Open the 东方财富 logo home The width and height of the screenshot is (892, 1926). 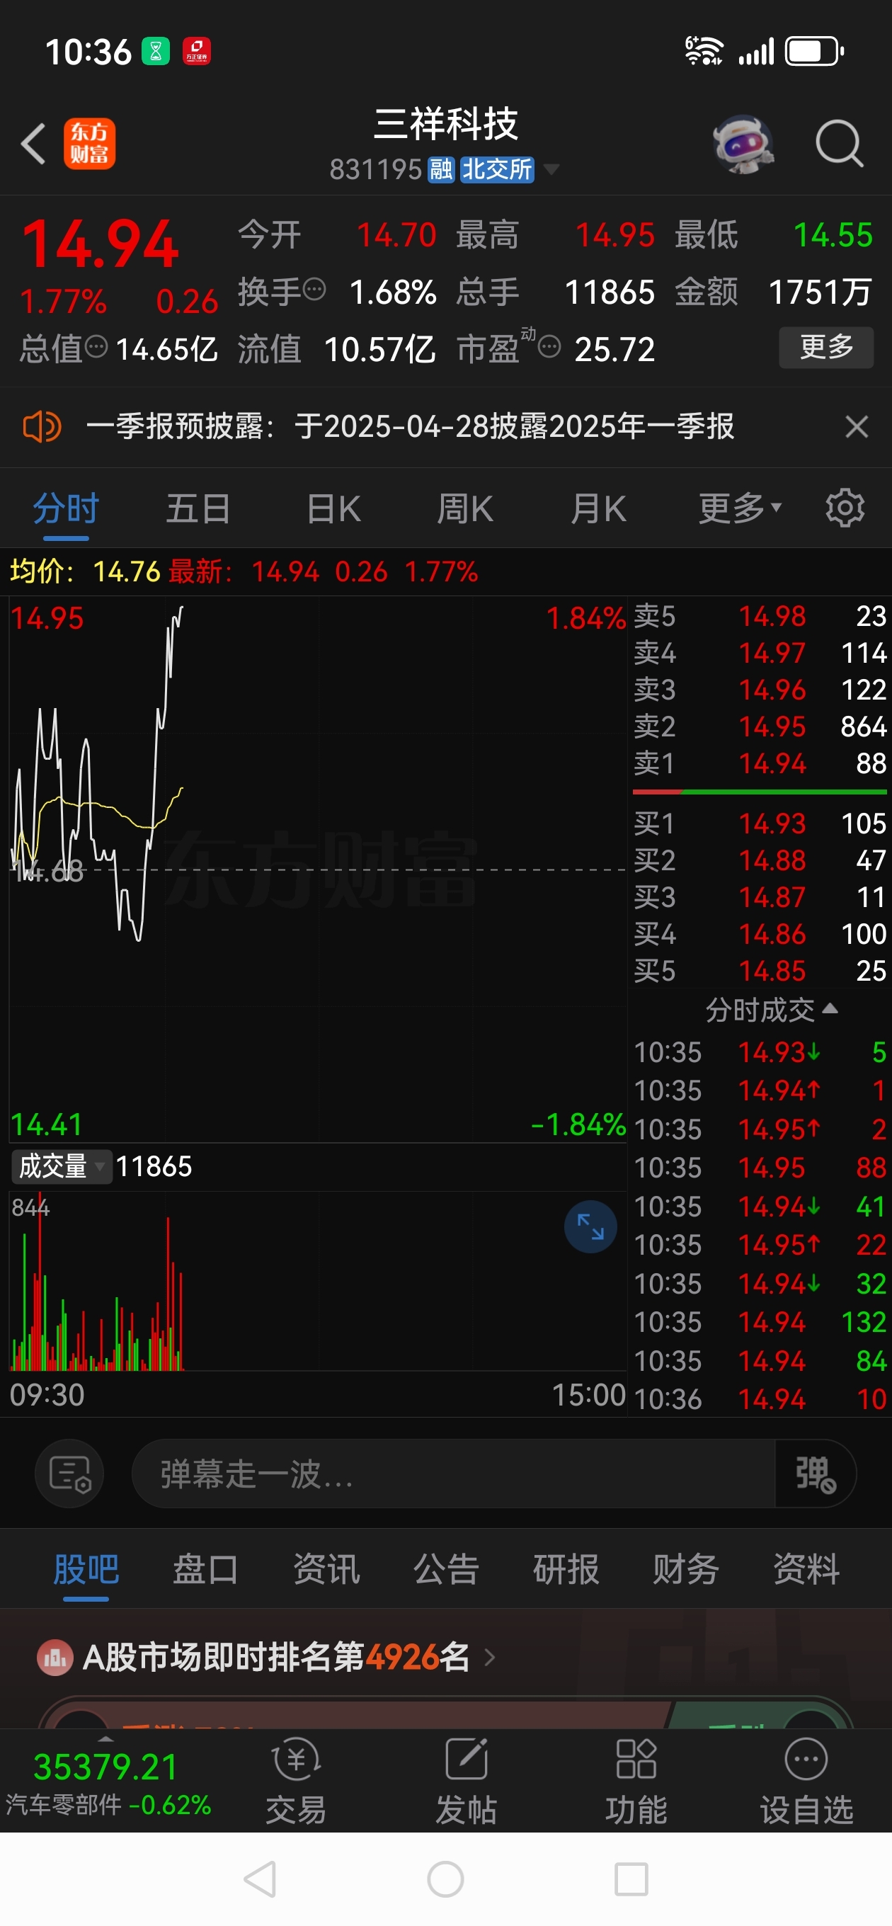tap(89, 144)
